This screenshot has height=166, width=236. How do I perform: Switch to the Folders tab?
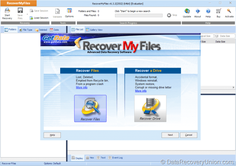click(x=11, y=30)
